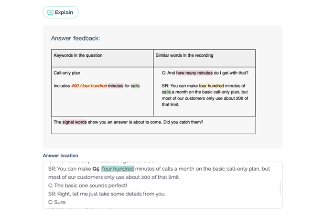
Task: Click the speech bubble icon in Explain
Action: 51,12
